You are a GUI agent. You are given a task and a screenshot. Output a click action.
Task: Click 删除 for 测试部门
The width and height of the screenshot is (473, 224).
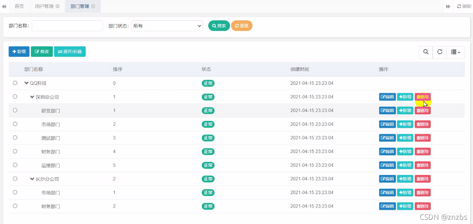pos(423,138)
